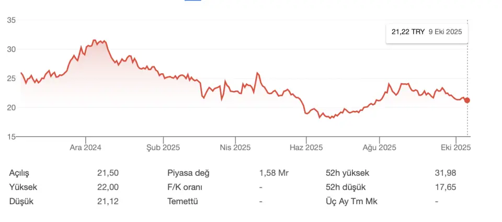Click the 15 price axis label

coord(11,137)
